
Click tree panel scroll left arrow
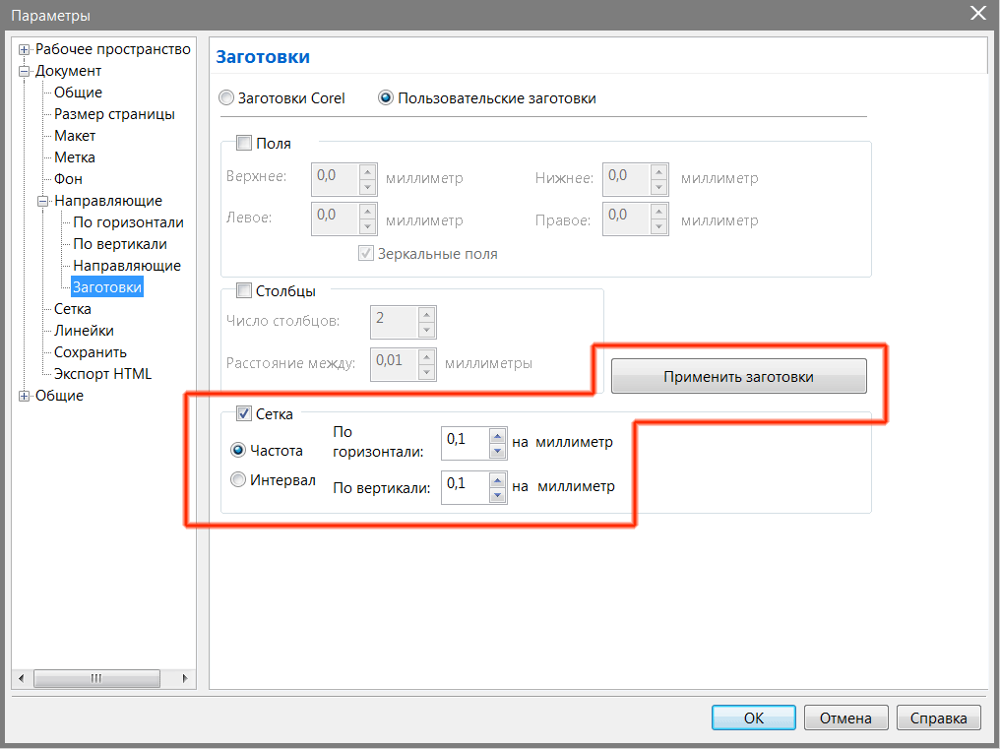[x=21, y=678]
